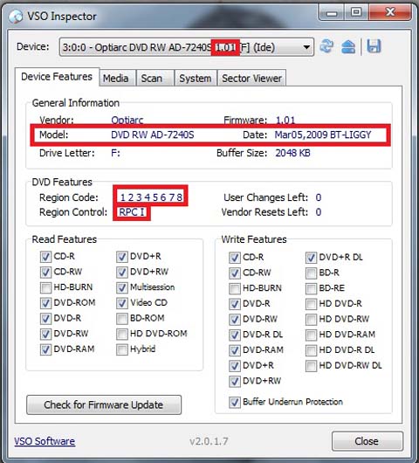Toggle DVD-RAM write feature checkbox

pyautogui.click(x=235, y=350)
